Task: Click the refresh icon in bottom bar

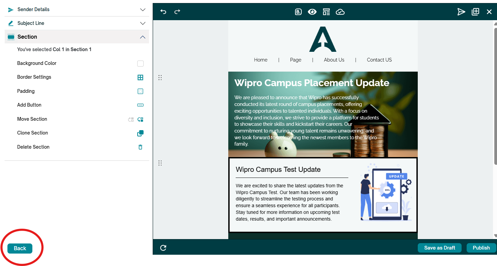Action: click(163, 248)
